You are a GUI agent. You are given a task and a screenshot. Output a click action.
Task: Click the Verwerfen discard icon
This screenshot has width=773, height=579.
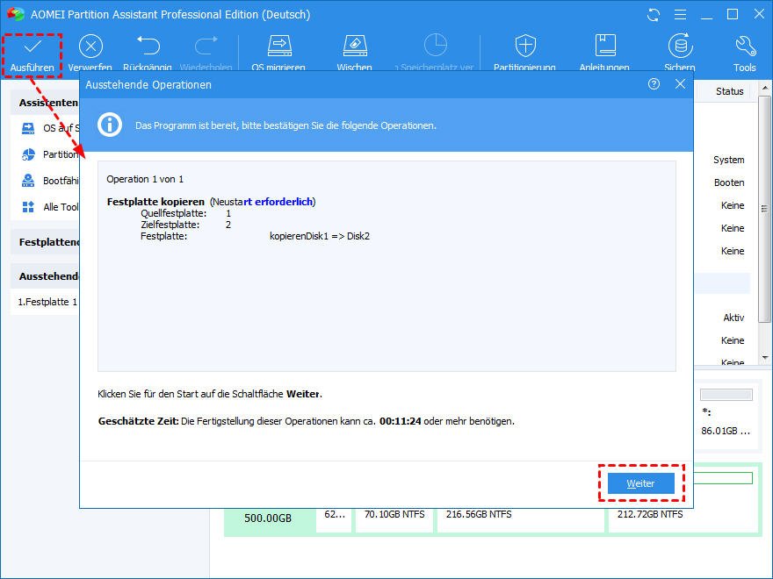90,46
